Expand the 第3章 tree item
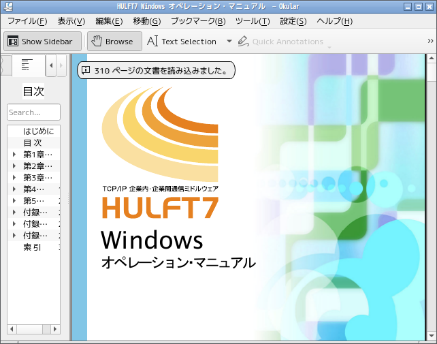Screen dimensions: 437x344 pyautogui.click(x=14, y=177)
